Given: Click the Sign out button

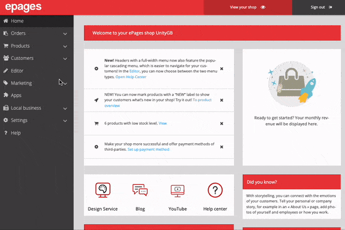Looking at the screenshot, I should pos(319,7).
